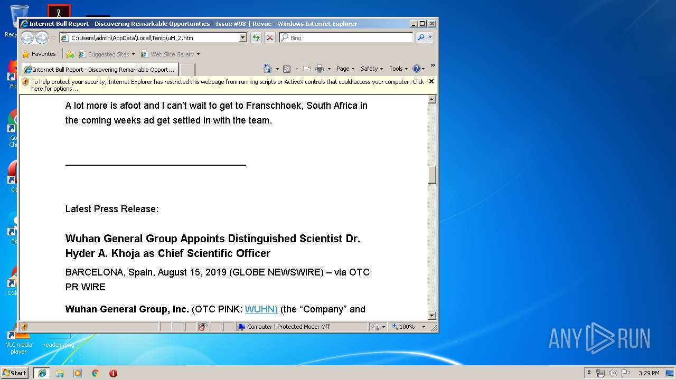Click the red shield icon in taskbar
676x380 pixels.
tap(113, 373)
